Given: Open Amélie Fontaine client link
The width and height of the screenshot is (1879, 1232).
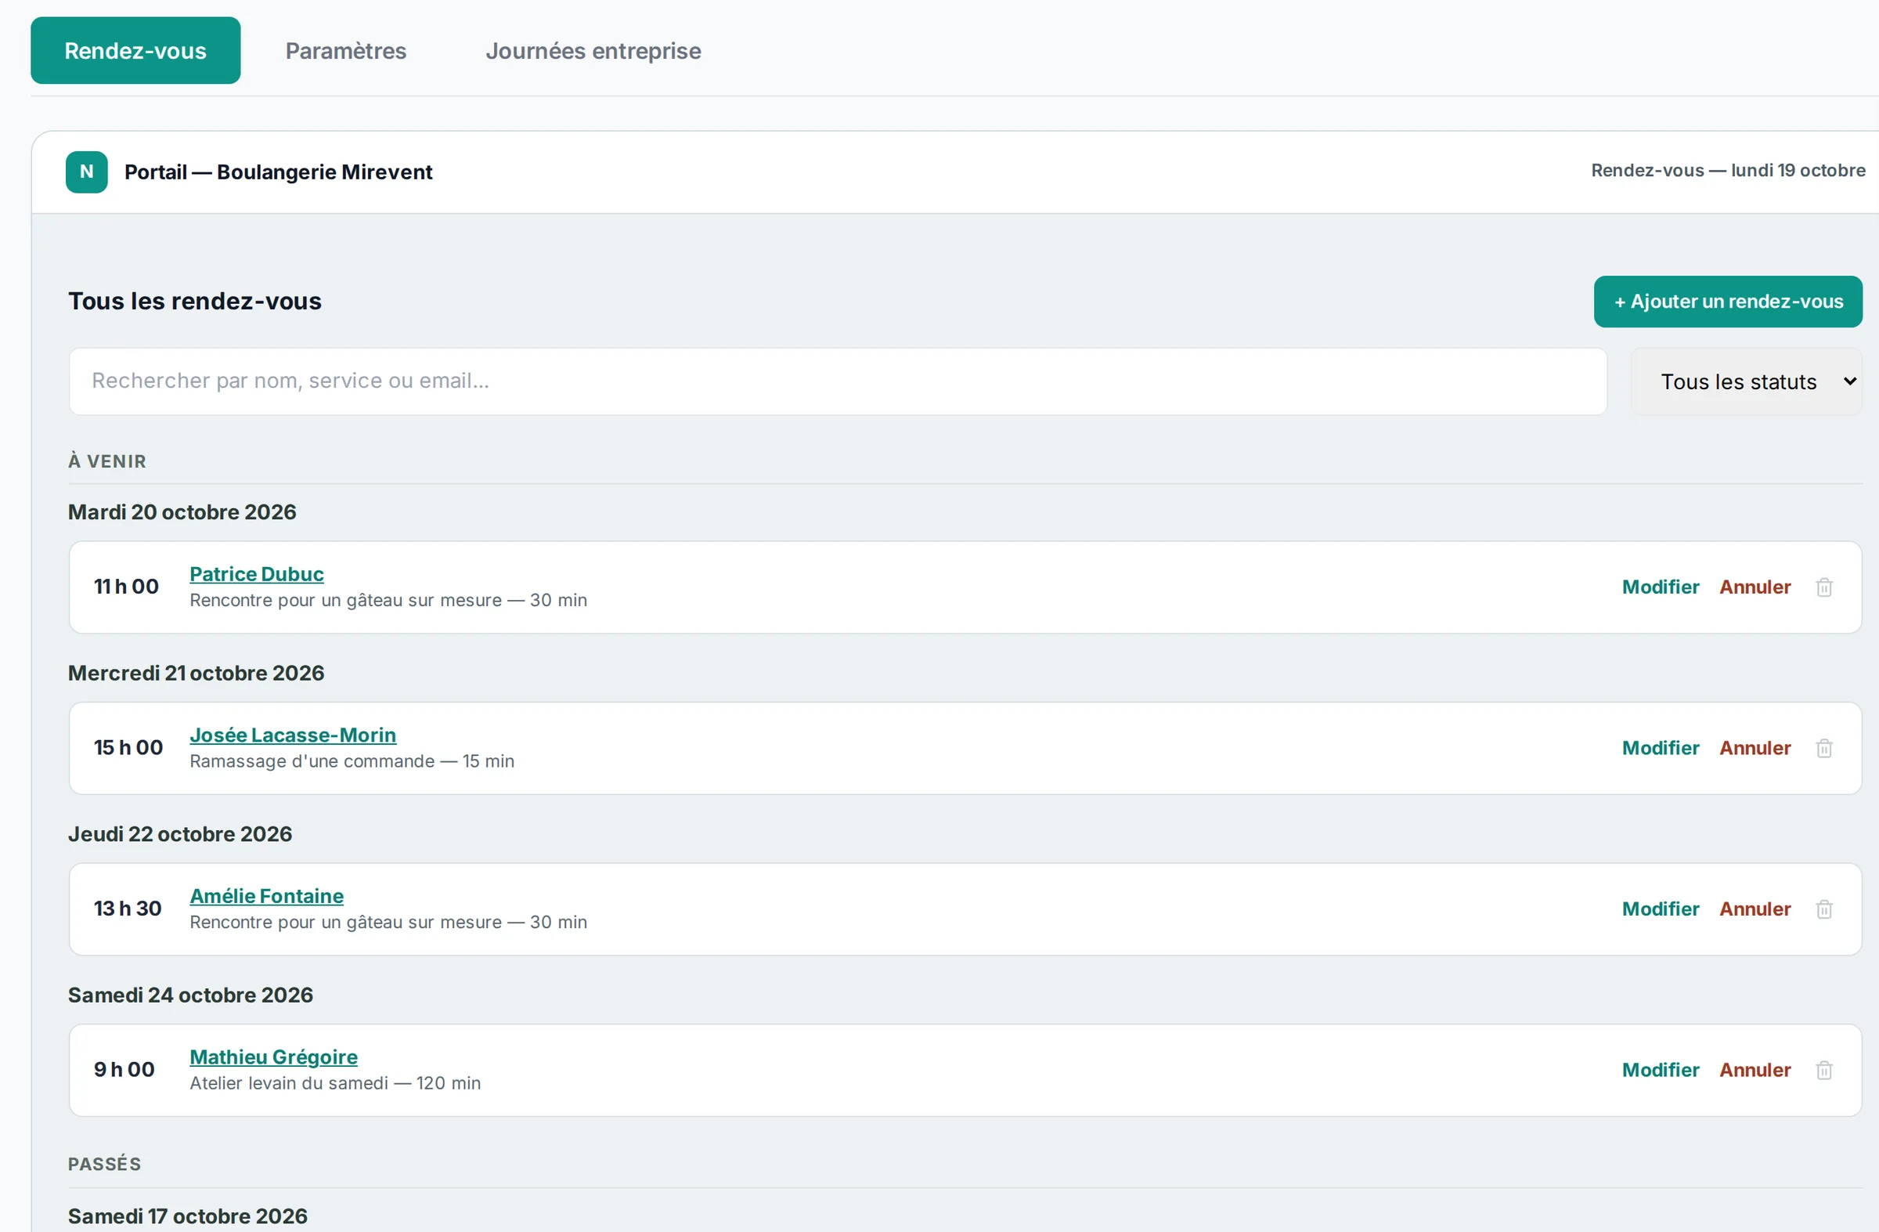Looking at the screenshot, I should [267, 896].
